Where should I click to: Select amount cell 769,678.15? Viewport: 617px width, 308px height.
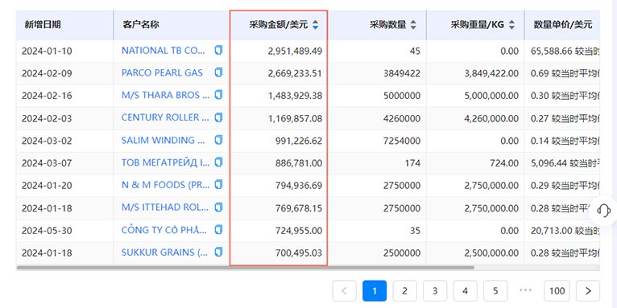point(299,207)
